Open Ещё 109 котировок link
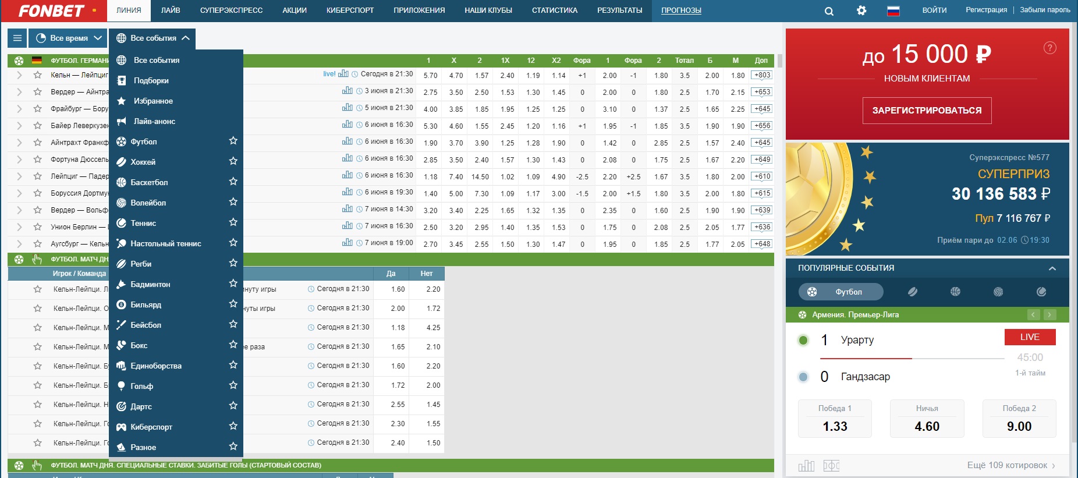 coord(1011,465)
